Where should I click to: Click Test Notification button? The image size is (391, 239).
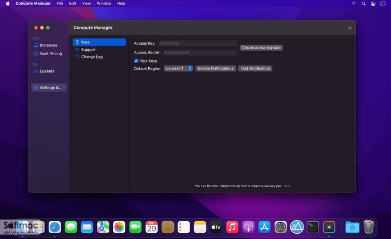pos(255,69)
